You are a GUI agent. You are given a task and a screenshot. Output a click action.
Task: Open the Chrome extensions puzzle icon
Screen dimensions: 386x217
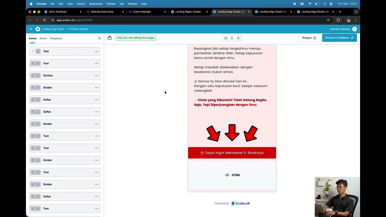pyautogui.click(x=338, y=20)
